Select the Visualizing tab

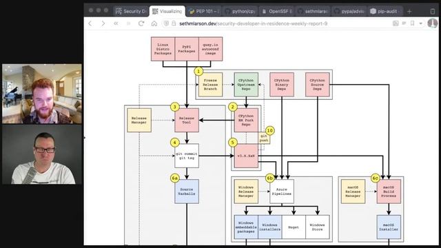[x=167, y=11]
